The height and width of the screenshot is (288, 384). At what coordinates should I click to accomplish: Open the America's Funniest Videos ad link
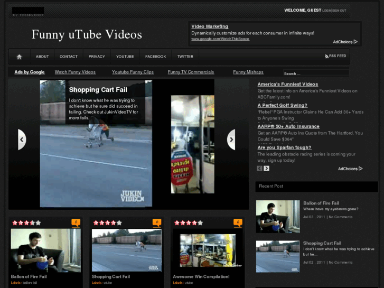(288, 85)
